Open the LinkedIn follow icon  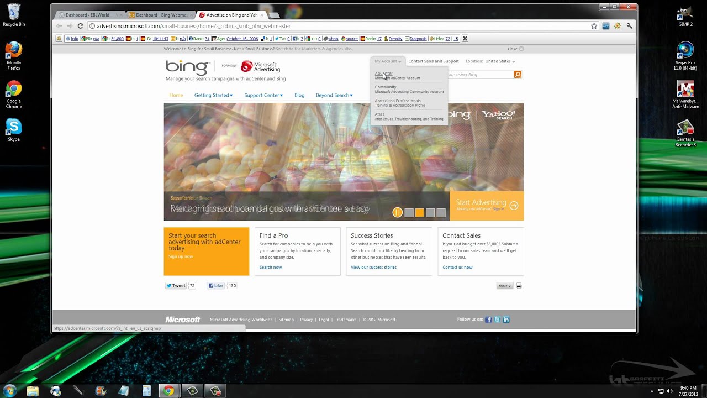pos(506,320)
